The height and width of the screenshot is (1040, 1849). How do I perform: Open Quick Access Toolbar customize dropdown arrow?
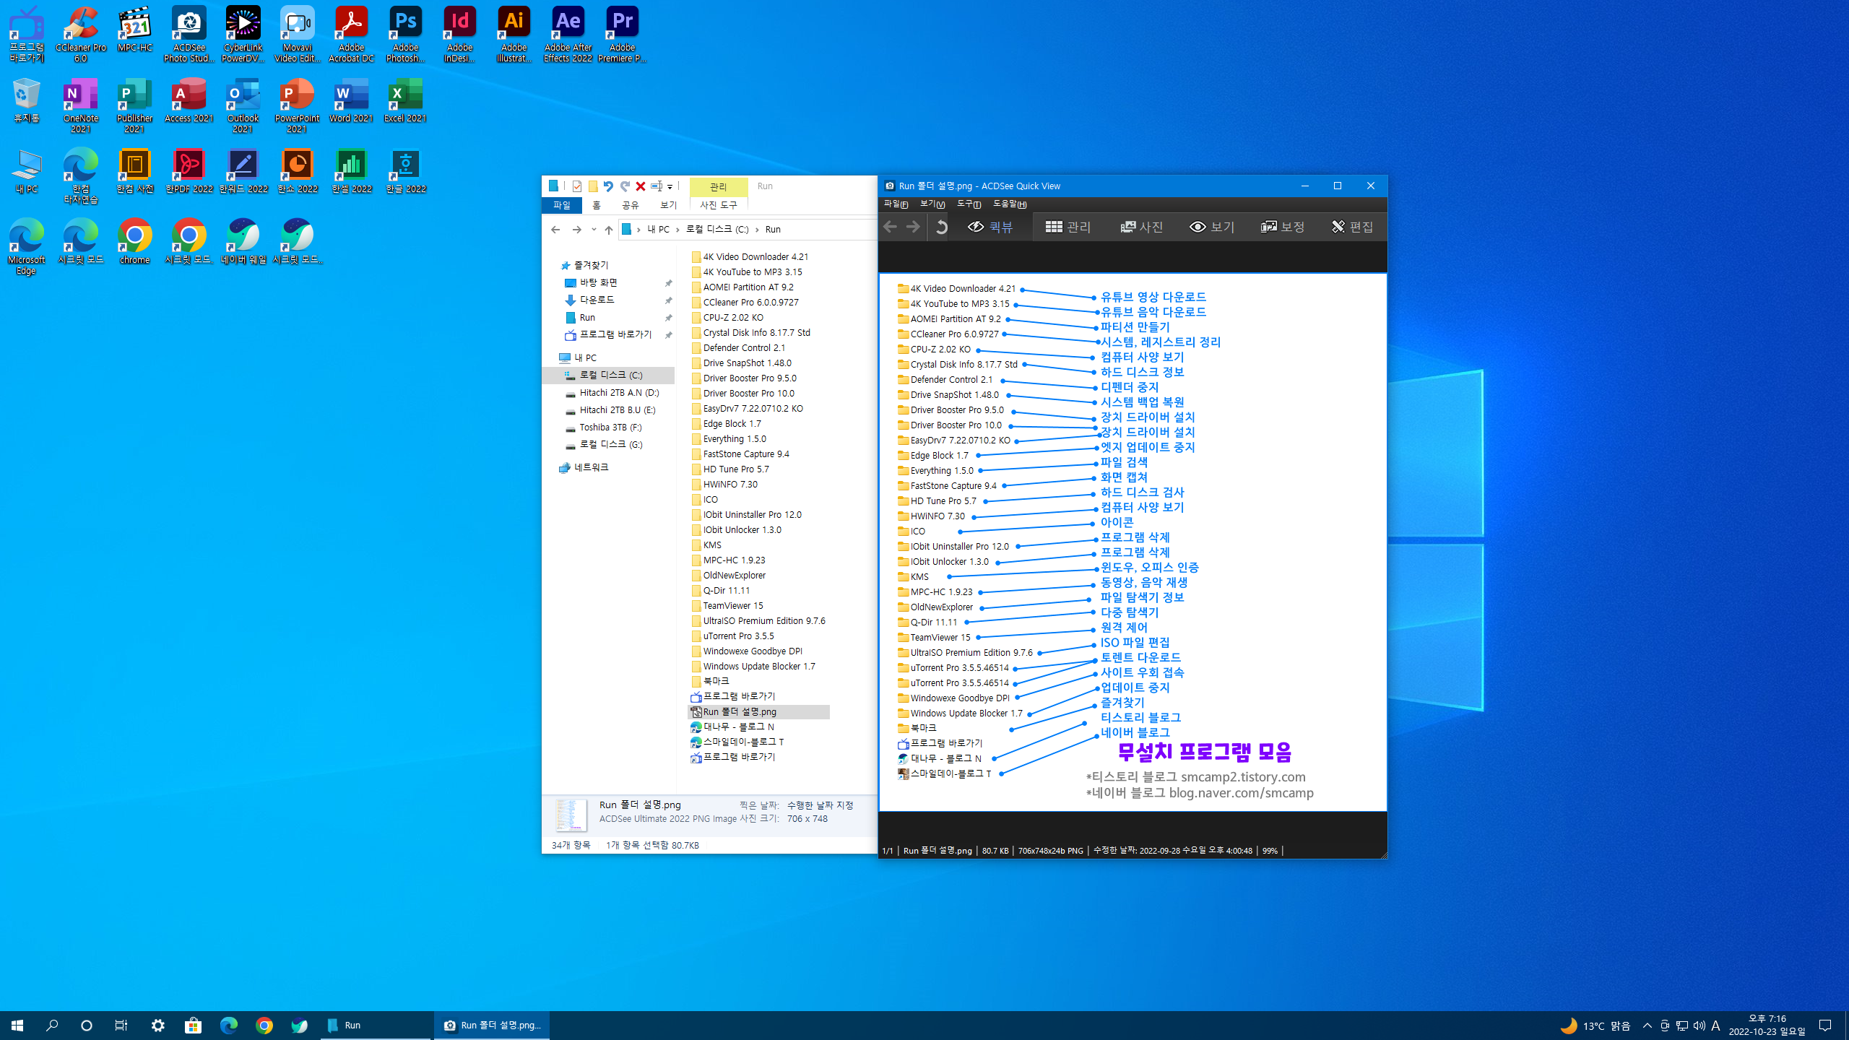tap(670, 186)
